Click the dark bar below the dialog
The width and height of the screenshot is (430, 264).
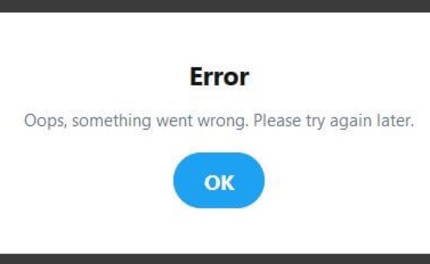[215, 259]
